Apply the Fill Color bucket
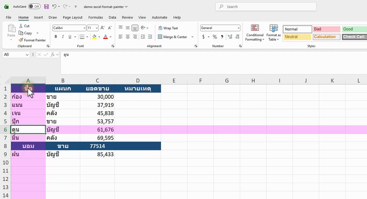Viewport: 367px width, 199px height. [94, 37]
